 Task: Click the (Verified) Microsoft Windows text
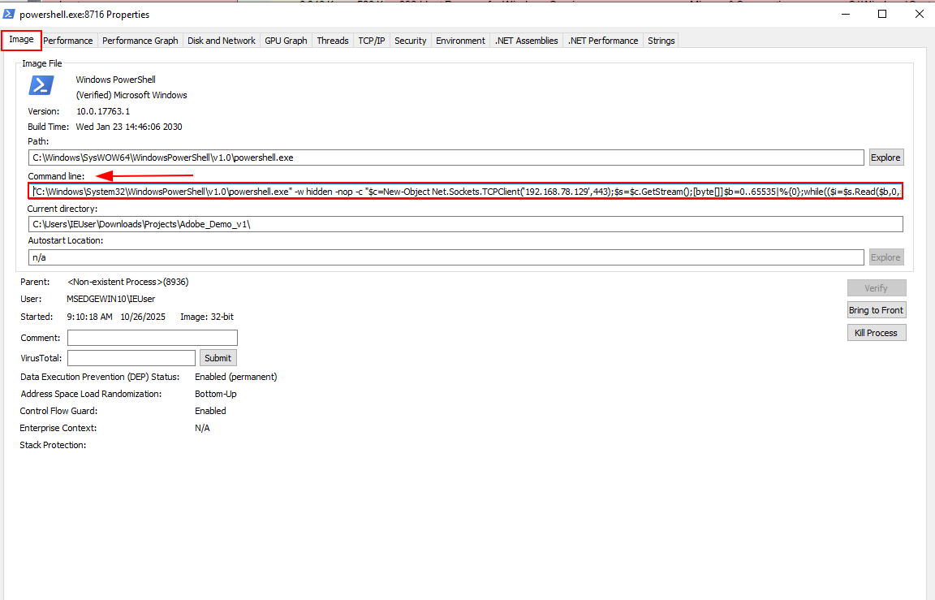tap(131, 95)
